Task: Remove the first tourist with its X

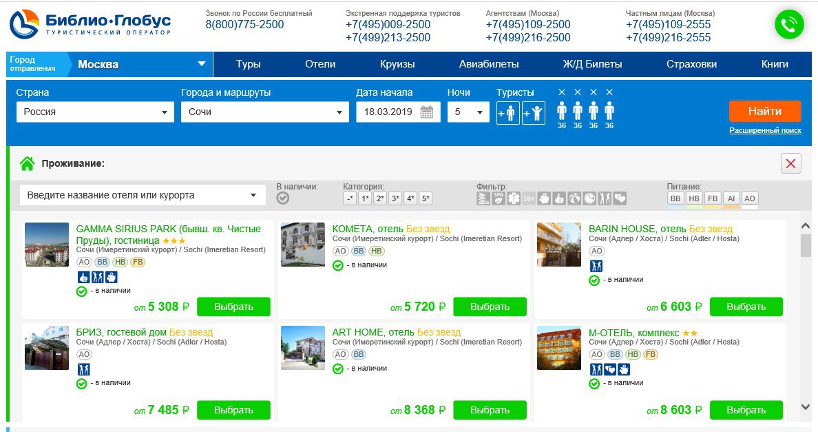Action: click(x=562, y=92)
